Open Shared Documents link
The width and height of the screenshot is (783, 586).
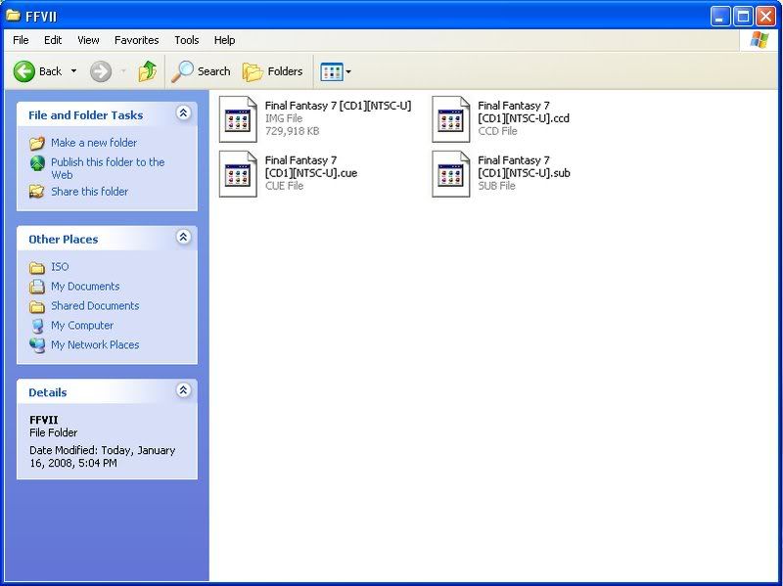[95, 306]
